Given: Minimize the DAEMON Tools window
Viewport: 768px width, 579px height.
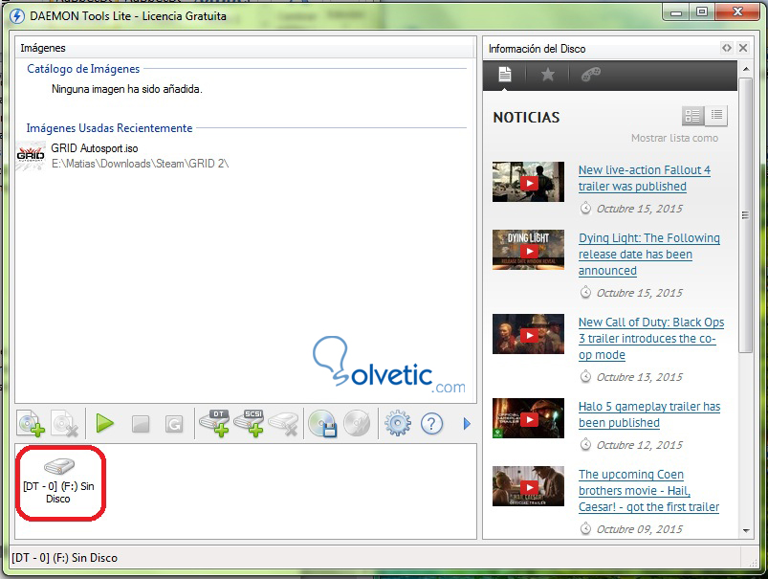Looking at the screenshot, I should pos(676,12).
